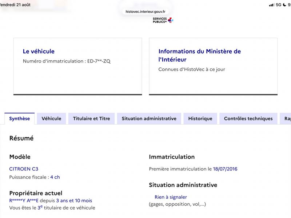This screenshot has width=291, height=218.
Task: Go to the Historique tab
Action: pyautogui.click(x=200, y=118)
